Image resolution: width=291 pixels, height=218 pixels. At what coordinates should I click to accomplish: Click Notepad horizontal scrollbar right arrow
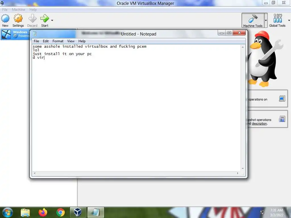(x=238, y=173)
